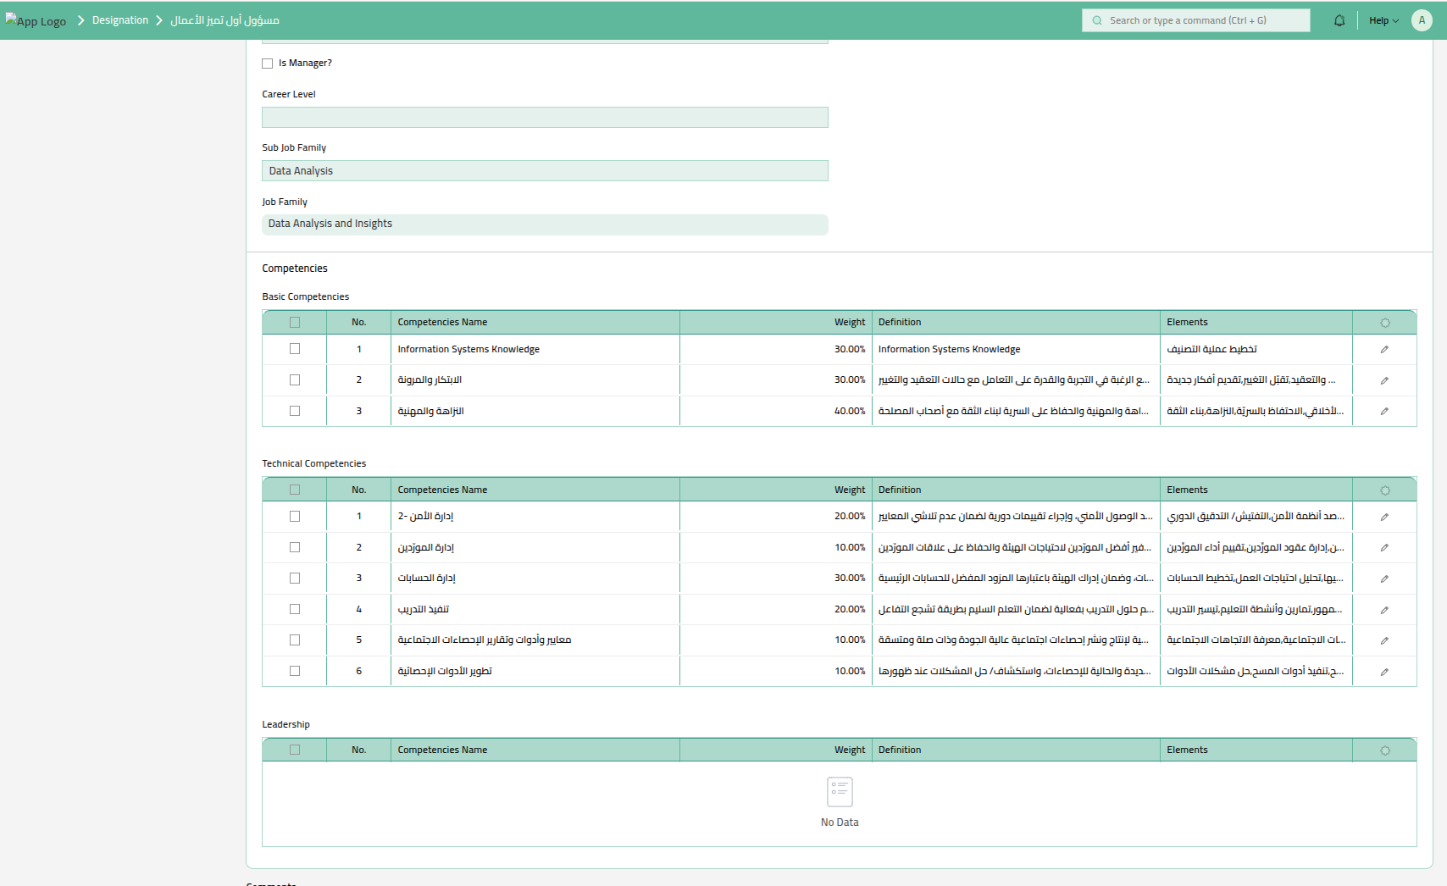The image size is (1447, 886).
Task: Open Basic Competencies table settings gear
Action: (x=1385, y=323)
